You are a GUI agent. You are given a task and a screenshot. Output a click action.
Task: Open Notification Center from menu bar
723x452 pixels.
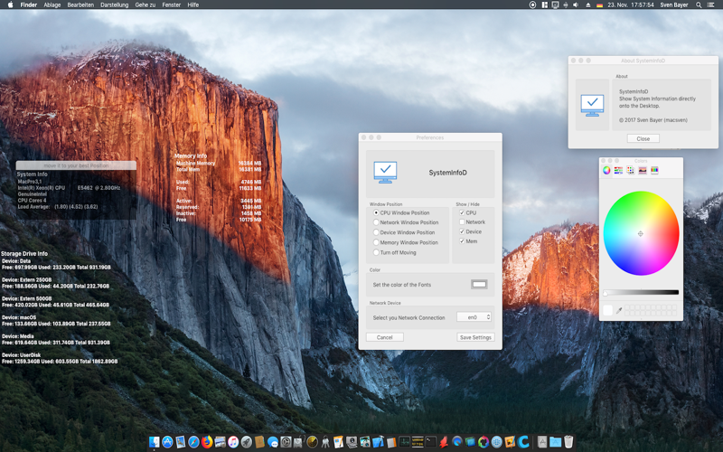pyautogui.click(x=710, y=5)
